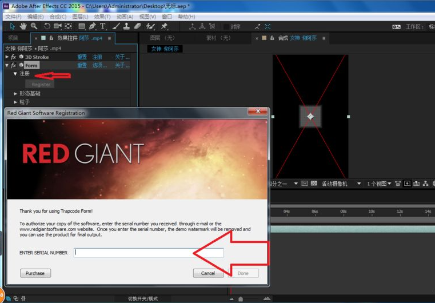435x303 pixels.
Task: Select the Puppet Pin tool
Action: click(x=165, y=26)
